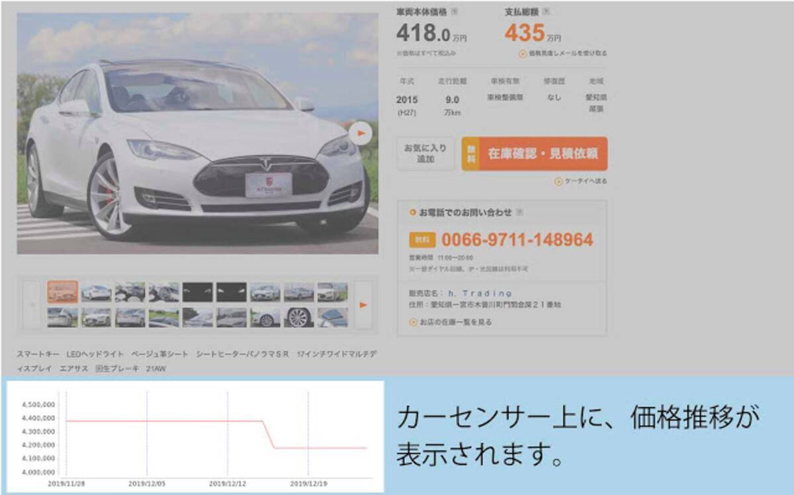Click phone number 0066-9711-148964
Image resolution: width=794 pixels, height=495 pixels.
(x=517, y=240)
